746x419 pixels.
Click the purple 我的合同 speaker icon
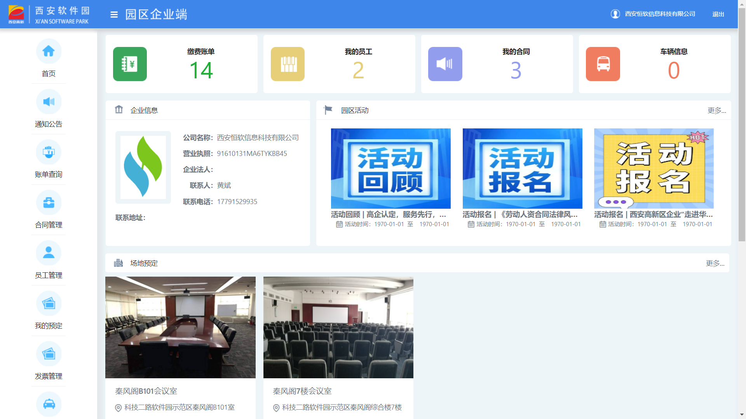click(x=445, y=64)
